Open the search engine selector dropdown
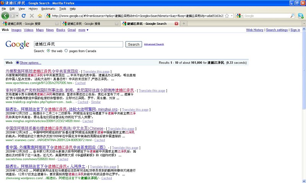Image resolution: width=306 pixels, height=183 pixels. (x=241, y=16)
